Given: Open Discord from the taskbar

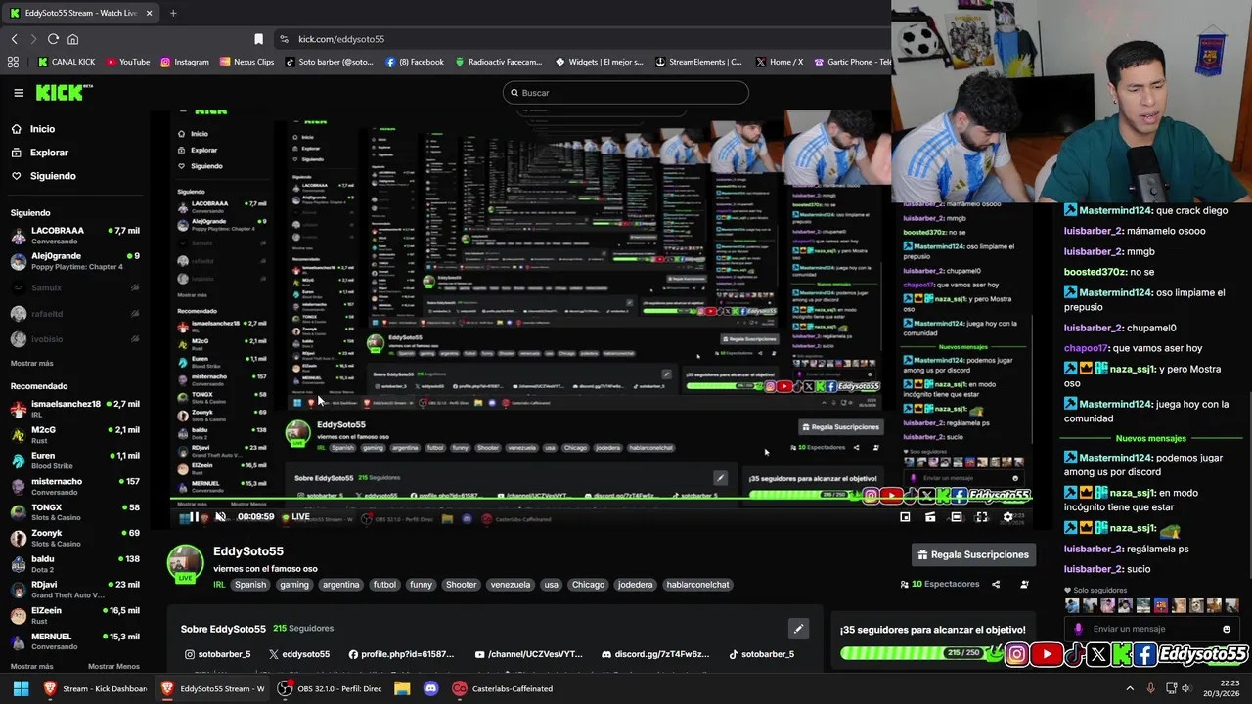Looking at the screenshot, I should [430, 688].
